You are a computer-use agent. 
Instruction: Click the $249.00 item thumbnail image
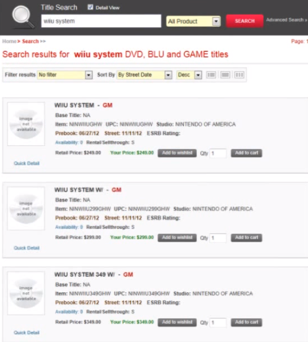[26, 124]
